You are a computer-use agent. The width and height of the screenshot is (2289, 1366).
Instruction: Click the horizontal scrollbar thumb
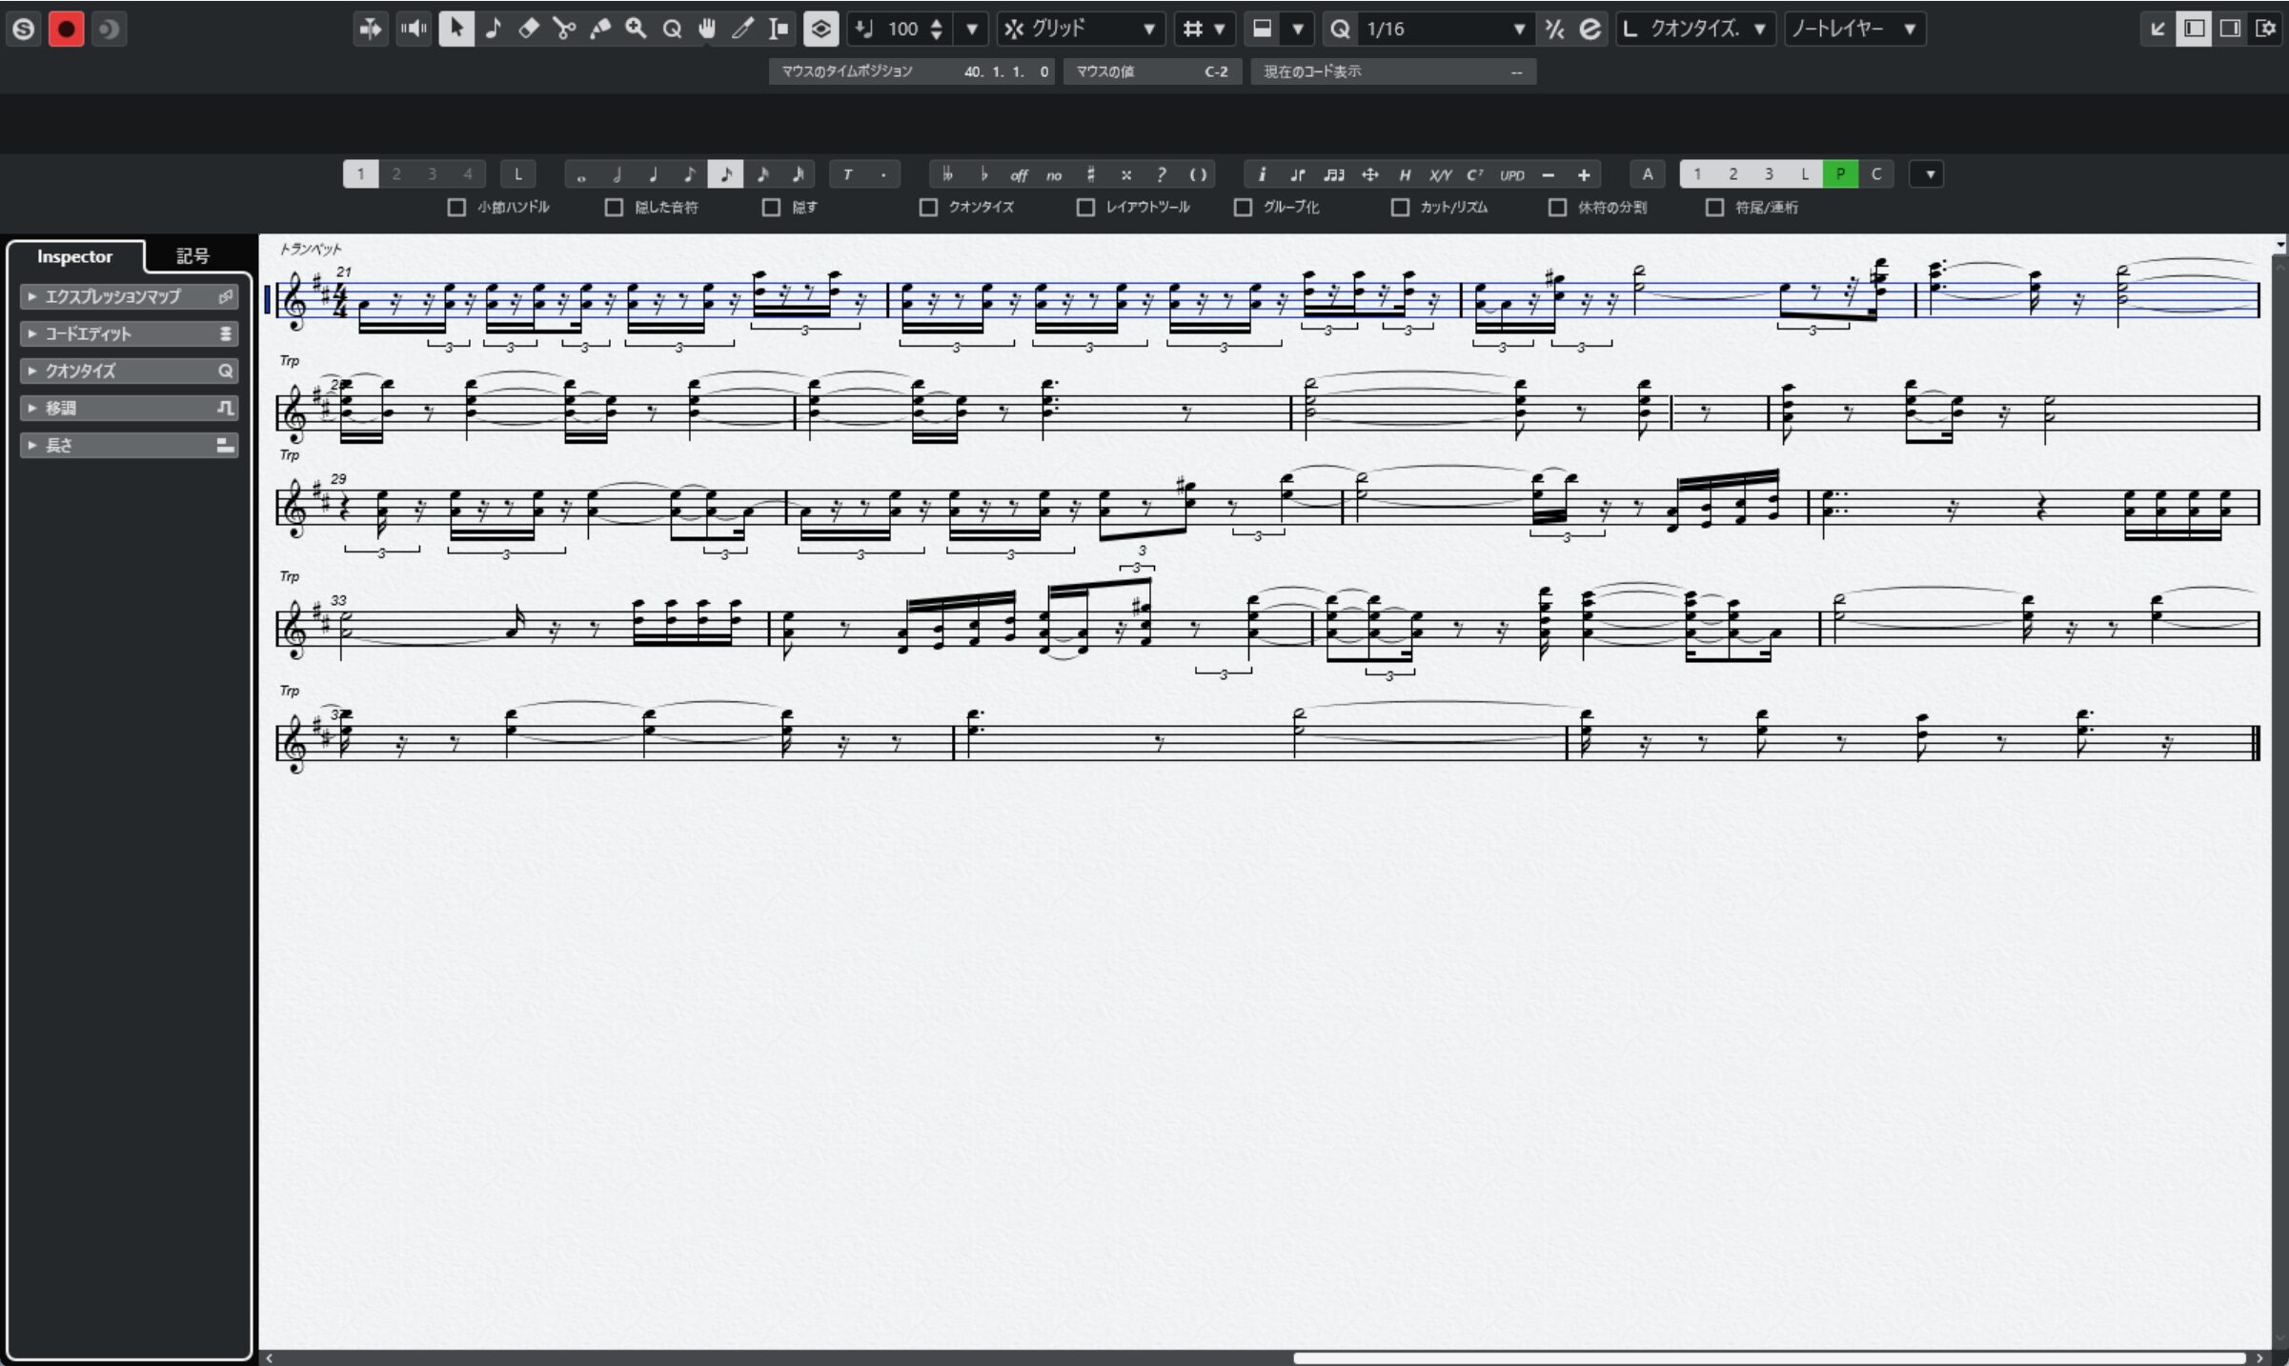coord(1768,1357)
